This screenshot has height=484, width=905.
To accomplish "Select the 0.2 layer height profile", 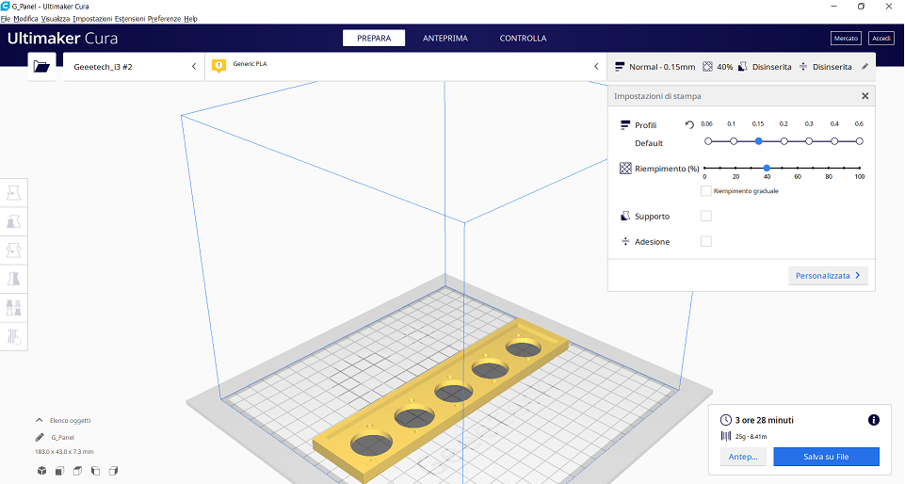I will pos(784,140).
